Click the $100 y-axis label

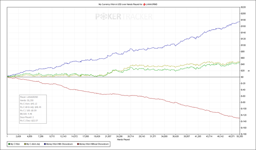pyautogui.click(x=243, y=45)
